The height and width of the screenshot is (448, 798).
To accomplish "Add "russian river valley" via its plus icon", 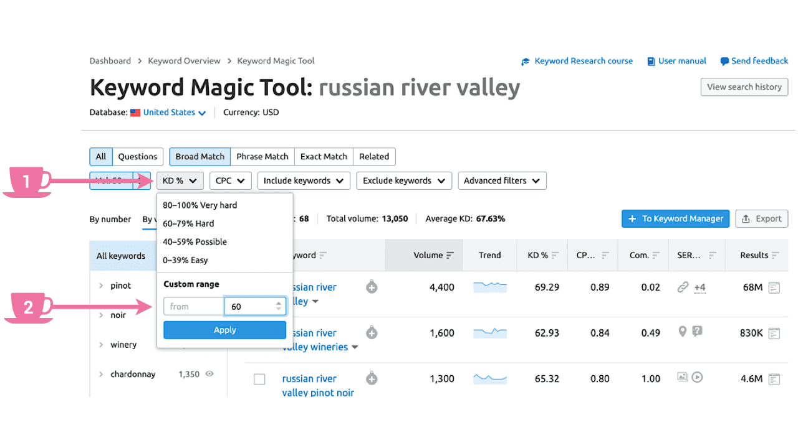I will pos(372,286).
